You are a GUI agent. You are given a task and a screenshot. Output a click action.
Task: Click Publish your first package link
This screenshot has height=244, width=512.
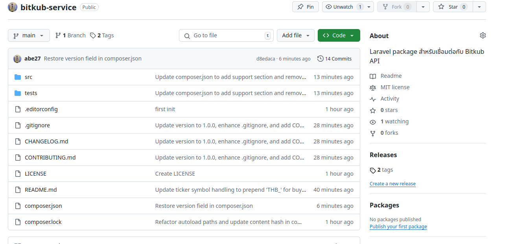pos(398,226)
